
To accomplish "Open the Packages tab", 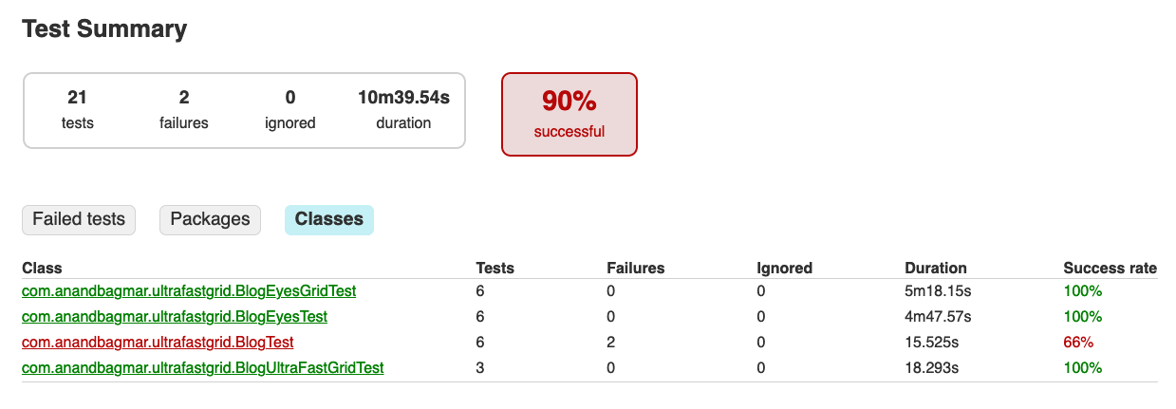I will (210, 219).
